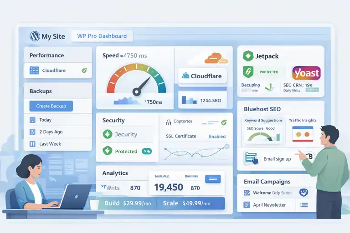The width and height of the screenshot is (350, 233).
Task: Click the blue menu button in Analytics
Action: click(213, 179)
